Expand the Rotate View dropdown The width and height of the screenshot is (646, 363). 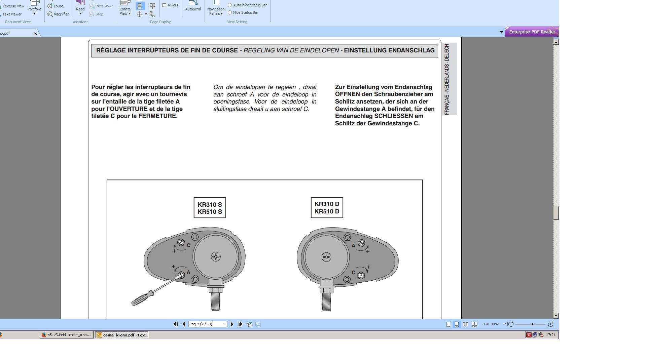pyautogui.click(x=125, y=11)
